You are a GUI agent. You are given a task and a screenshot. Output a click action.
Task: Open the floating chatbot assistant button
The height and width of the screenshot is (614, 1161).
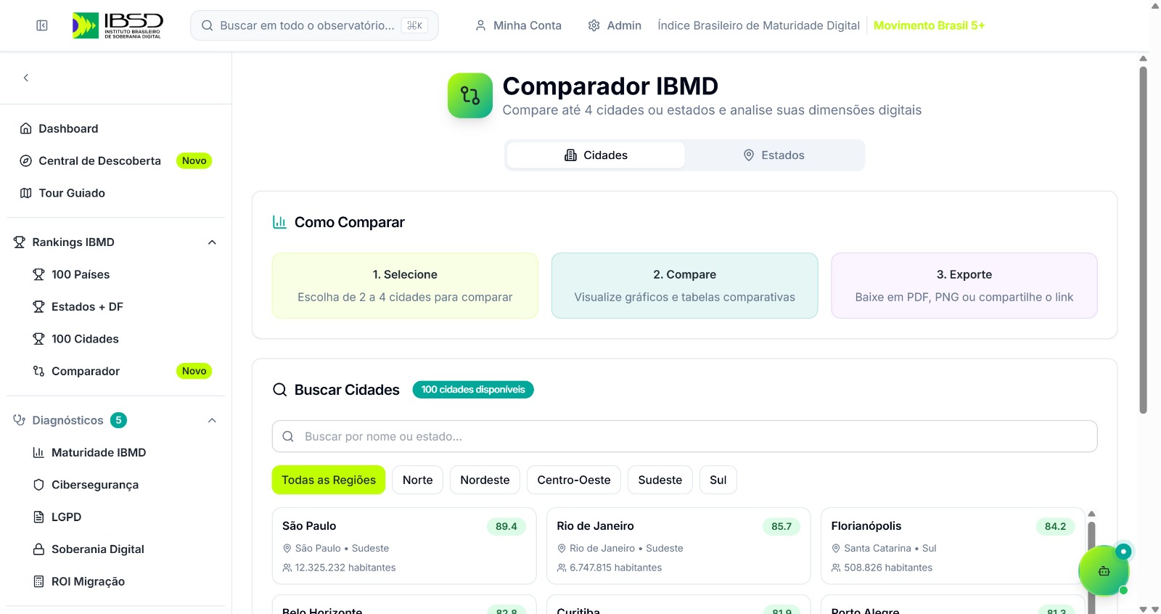[x=1104, y=571]
